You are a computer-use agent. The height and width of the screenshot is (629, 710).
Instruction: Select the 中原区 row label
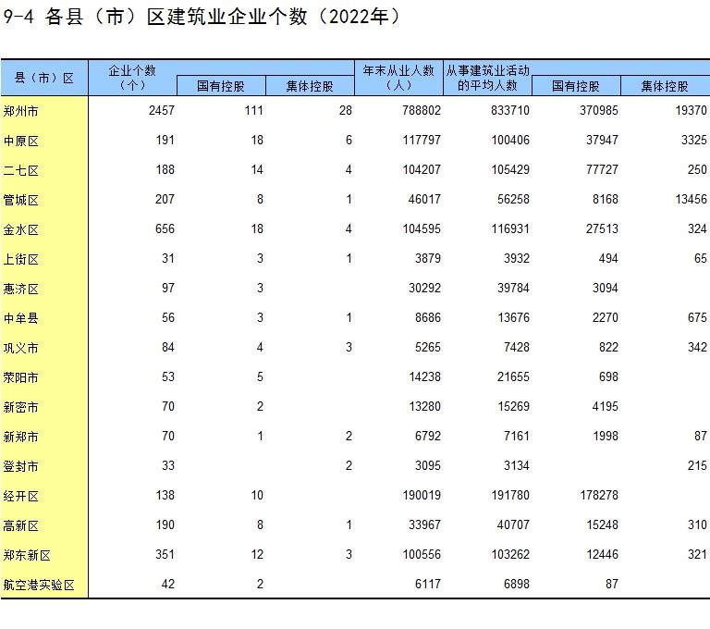(x=21, y=141)
